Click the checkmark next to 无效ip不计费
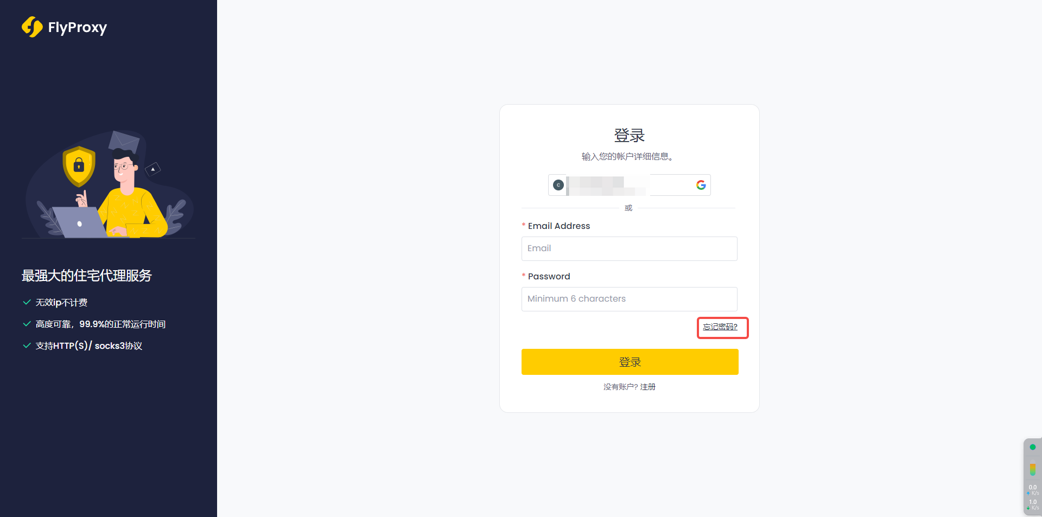Image resolution: width=1042 pixels, height=517 pixels. (x=27, y=302)
